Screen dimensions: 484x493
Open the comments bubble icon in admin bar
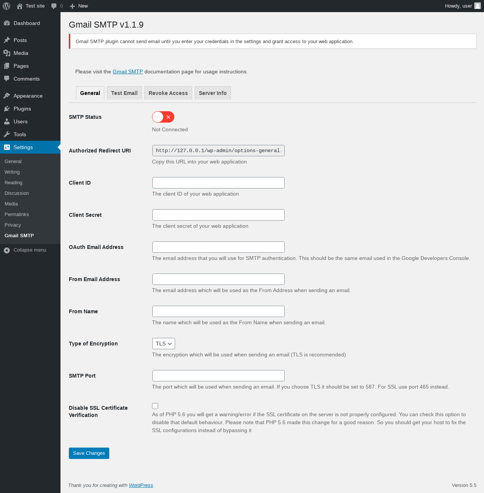[54, 6]
